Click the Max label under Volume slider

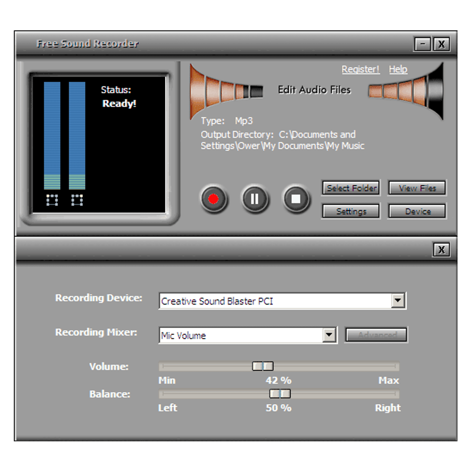pyautogui.click(x=389, y=380)
